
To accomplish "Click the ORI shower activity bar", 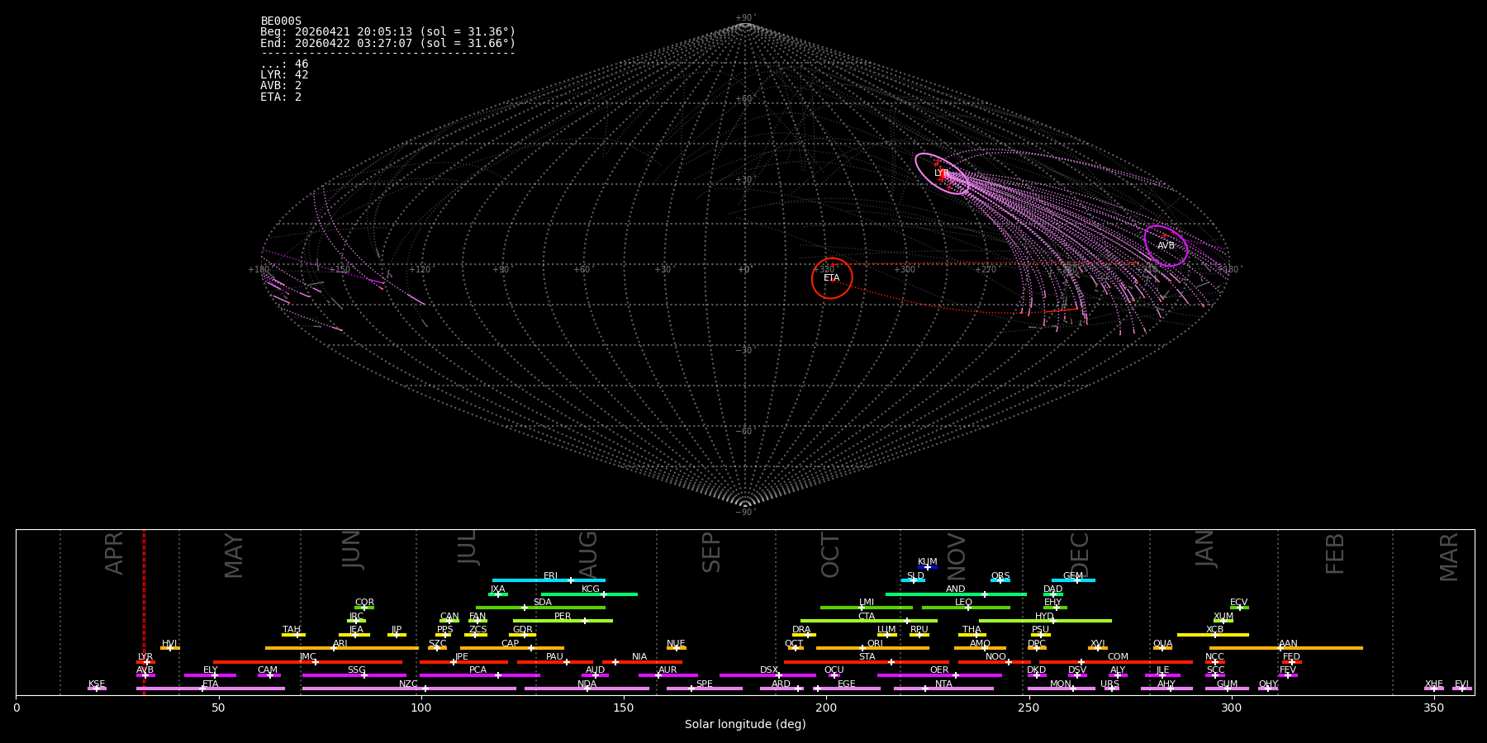I will [872, 648].
